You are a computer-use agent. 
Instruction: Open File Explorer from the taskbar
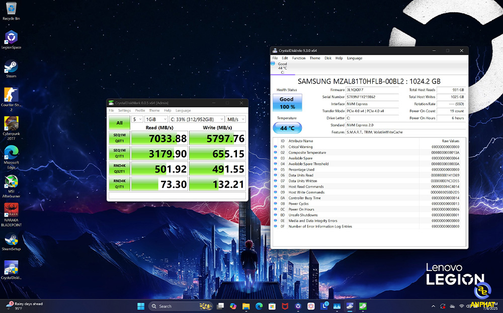(x=246, y=306)
